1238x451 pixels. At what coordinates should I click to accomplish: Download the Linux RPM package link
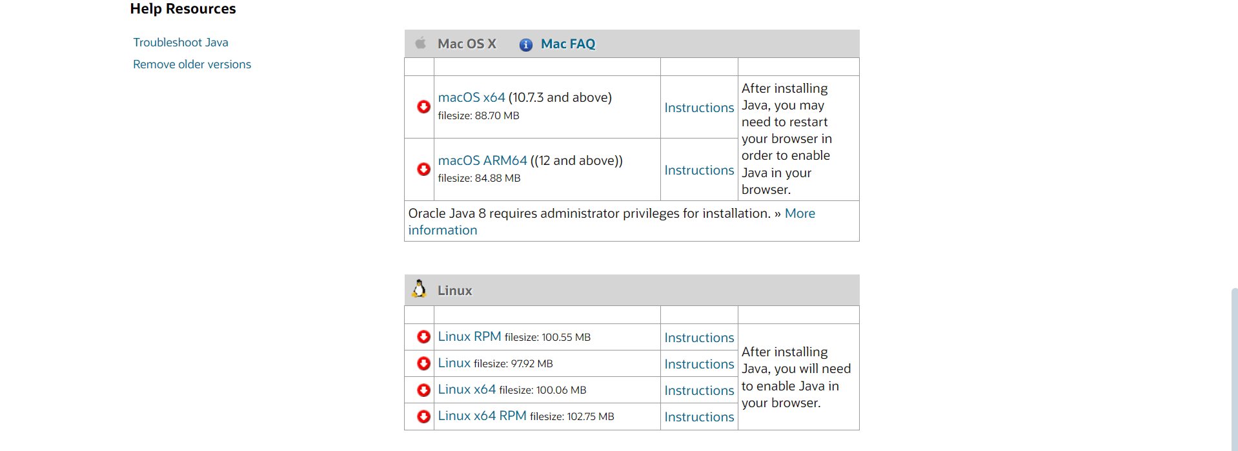(x=469, y=336)
